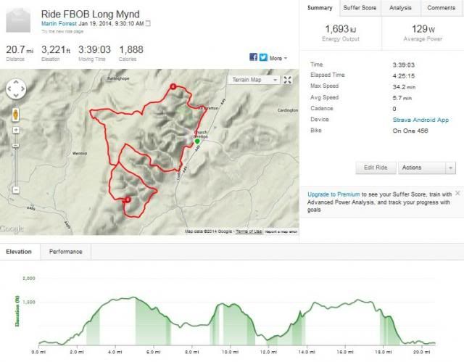Viewport: 464px width, 362px height.
Task: Open the Performance tab
Action: tap(66, 252)
